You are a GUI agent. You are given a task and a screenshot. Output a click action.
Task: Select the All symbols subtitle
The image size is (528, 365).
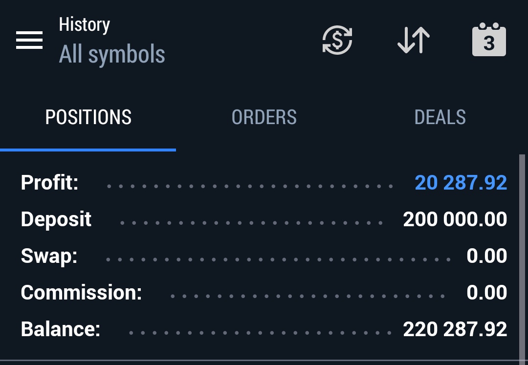(112, 54)
